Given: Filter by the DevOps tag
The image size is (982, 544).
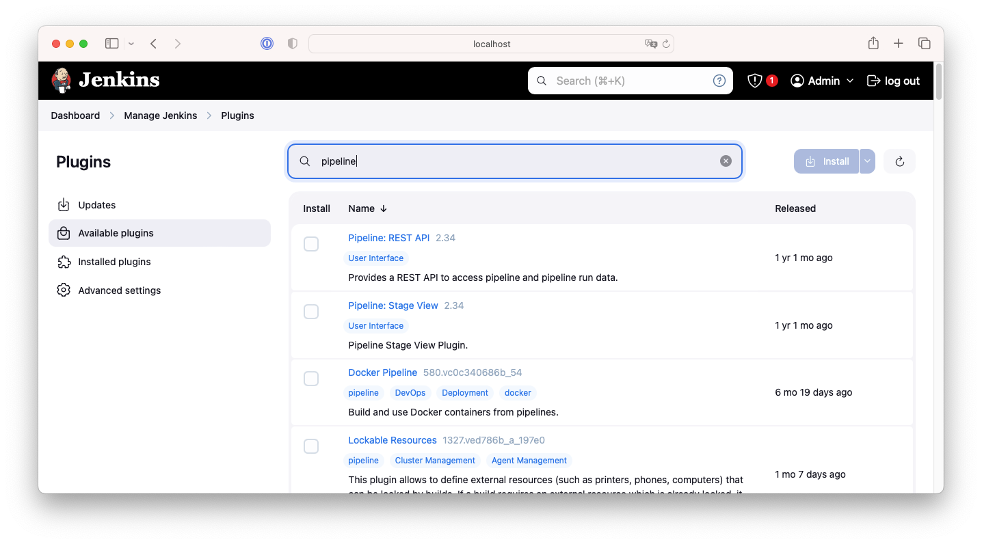Looking at the screenshot, I should pos(410,393).
